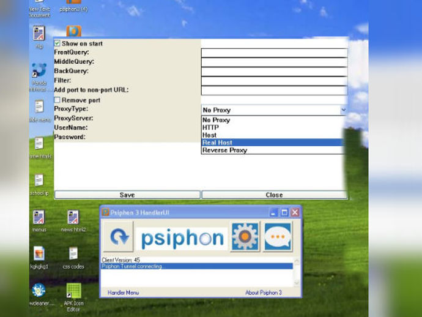
Task: Select the APK Icon Editor shortcut
Action: tap(73, 297)
